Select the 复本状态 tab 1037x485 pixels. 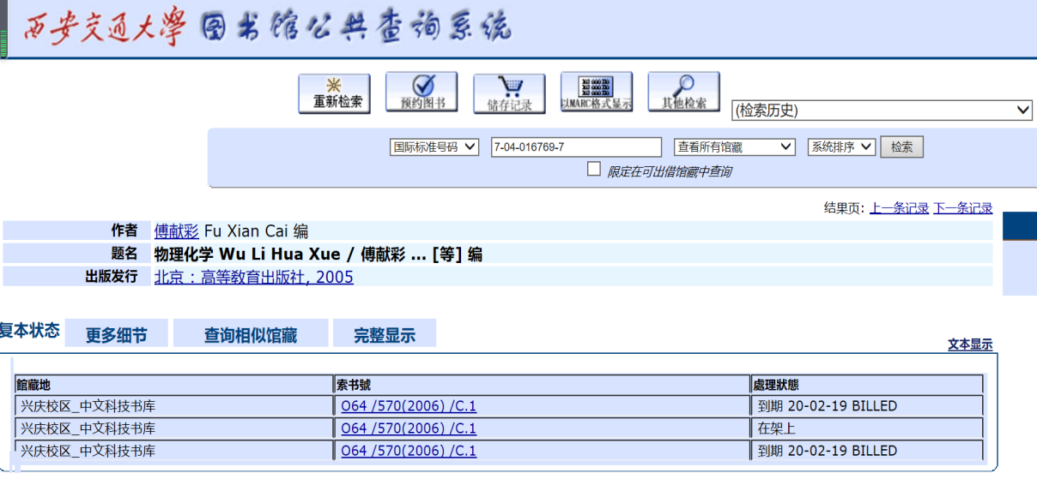[30, 331]
